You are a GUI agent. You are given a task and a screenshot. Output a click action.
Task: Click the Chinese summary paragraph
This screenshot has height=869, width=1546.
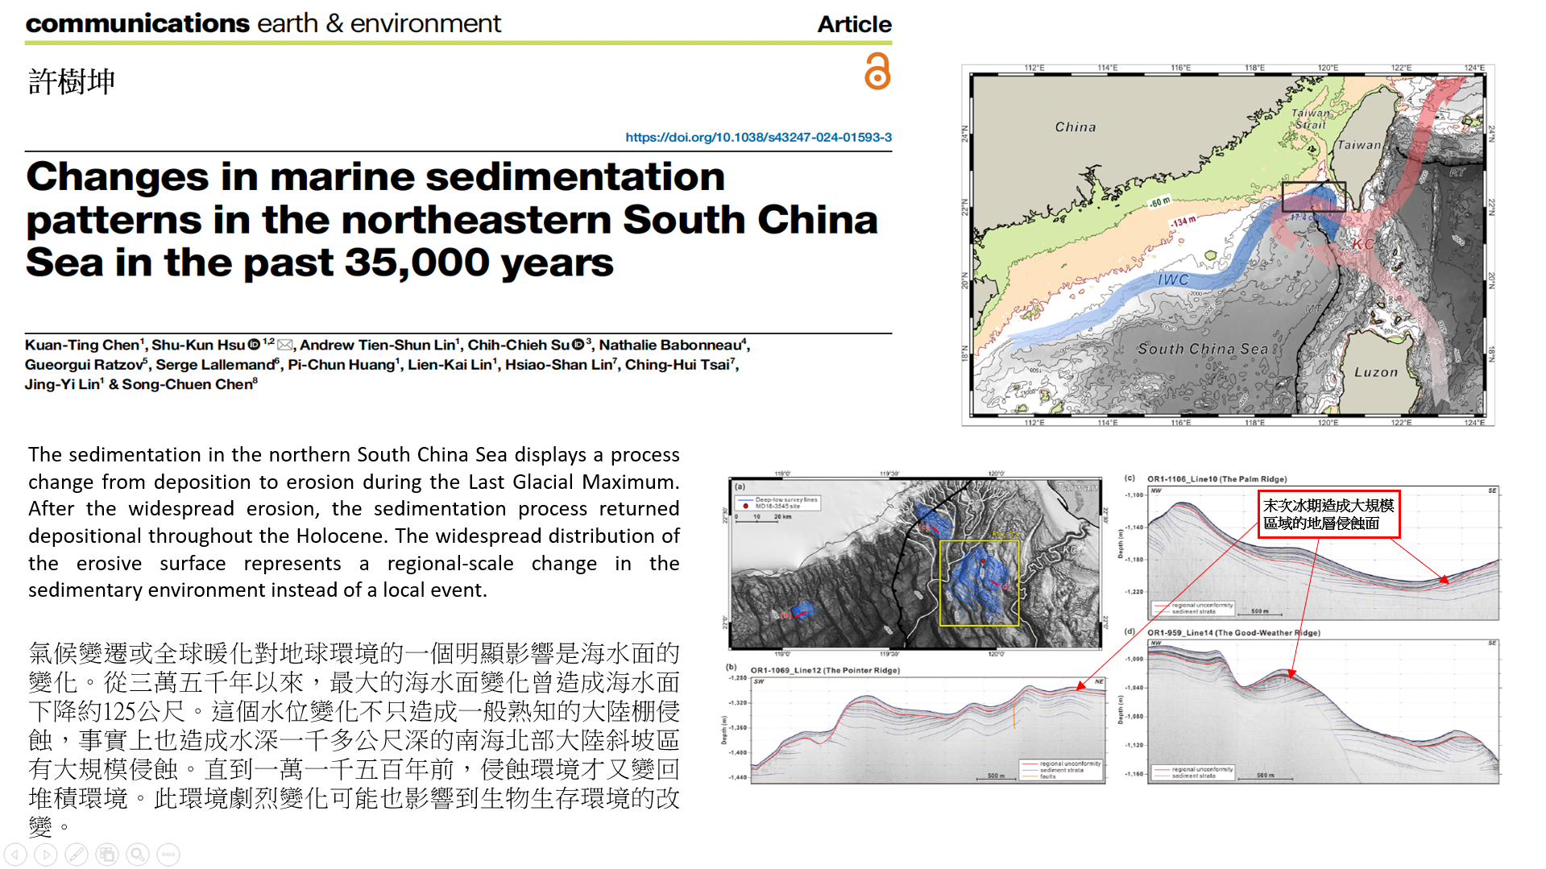tap(354, 739)
